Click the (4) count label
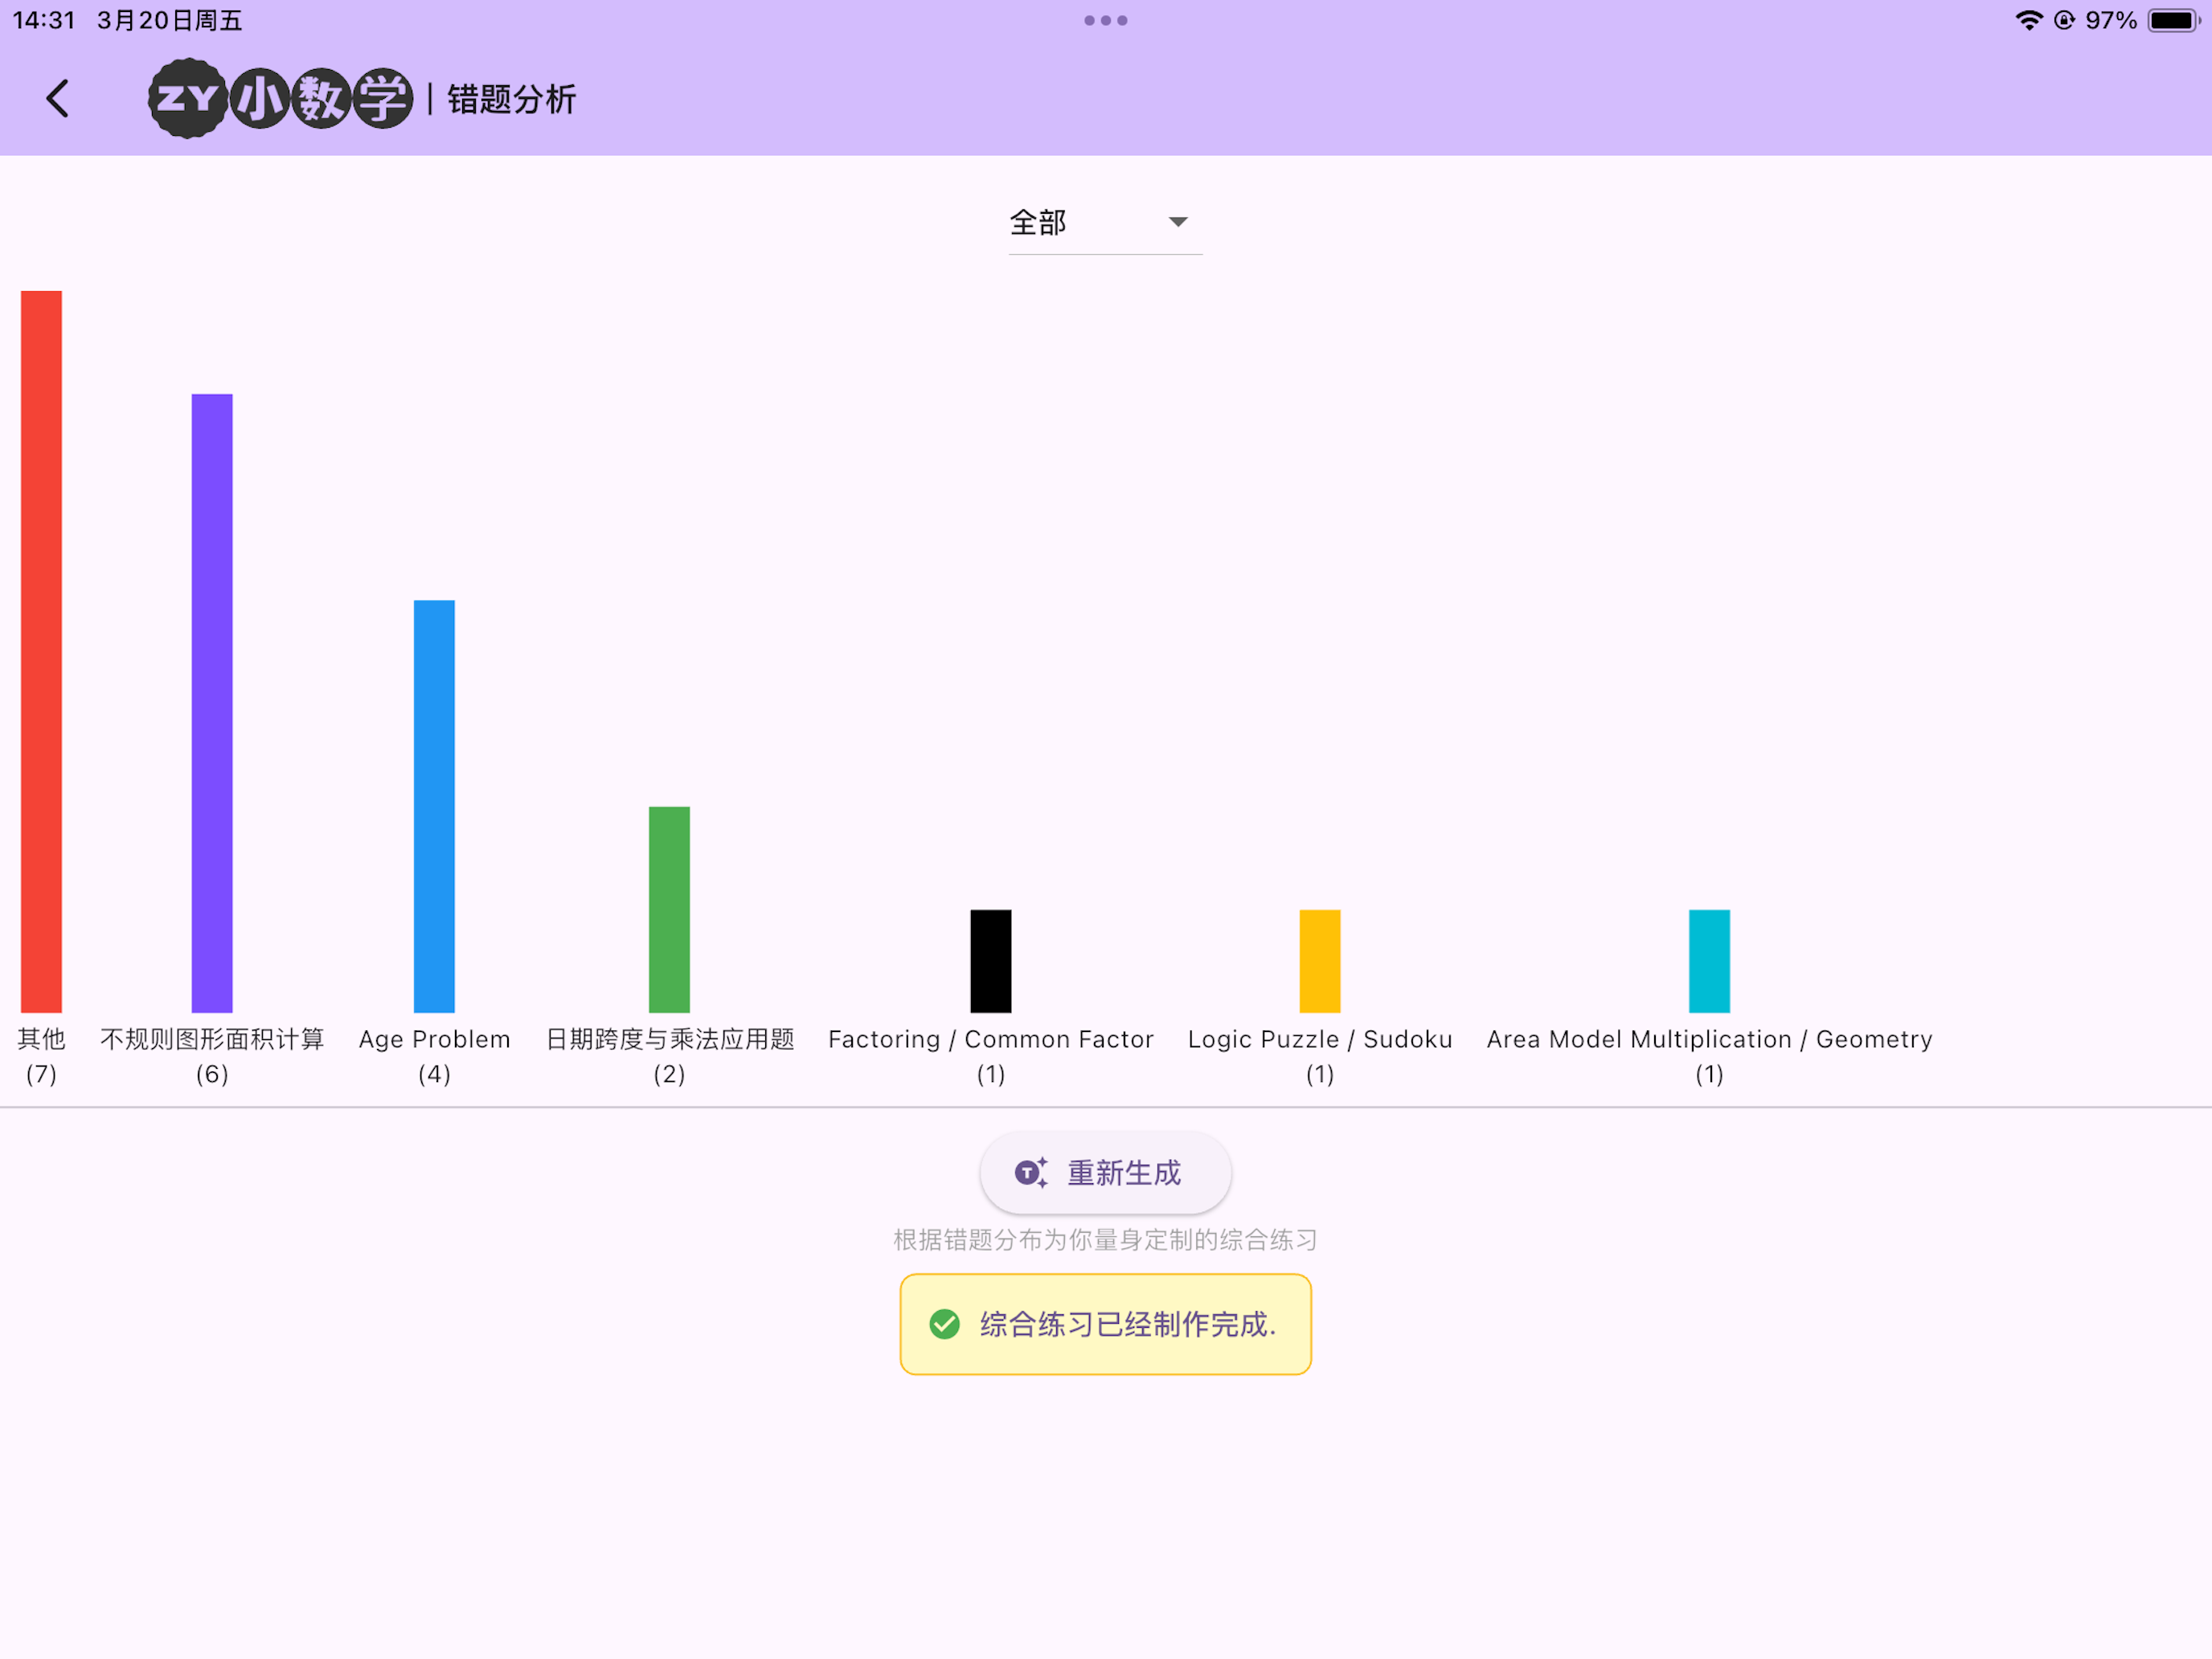 click(x=434, y=1074)
